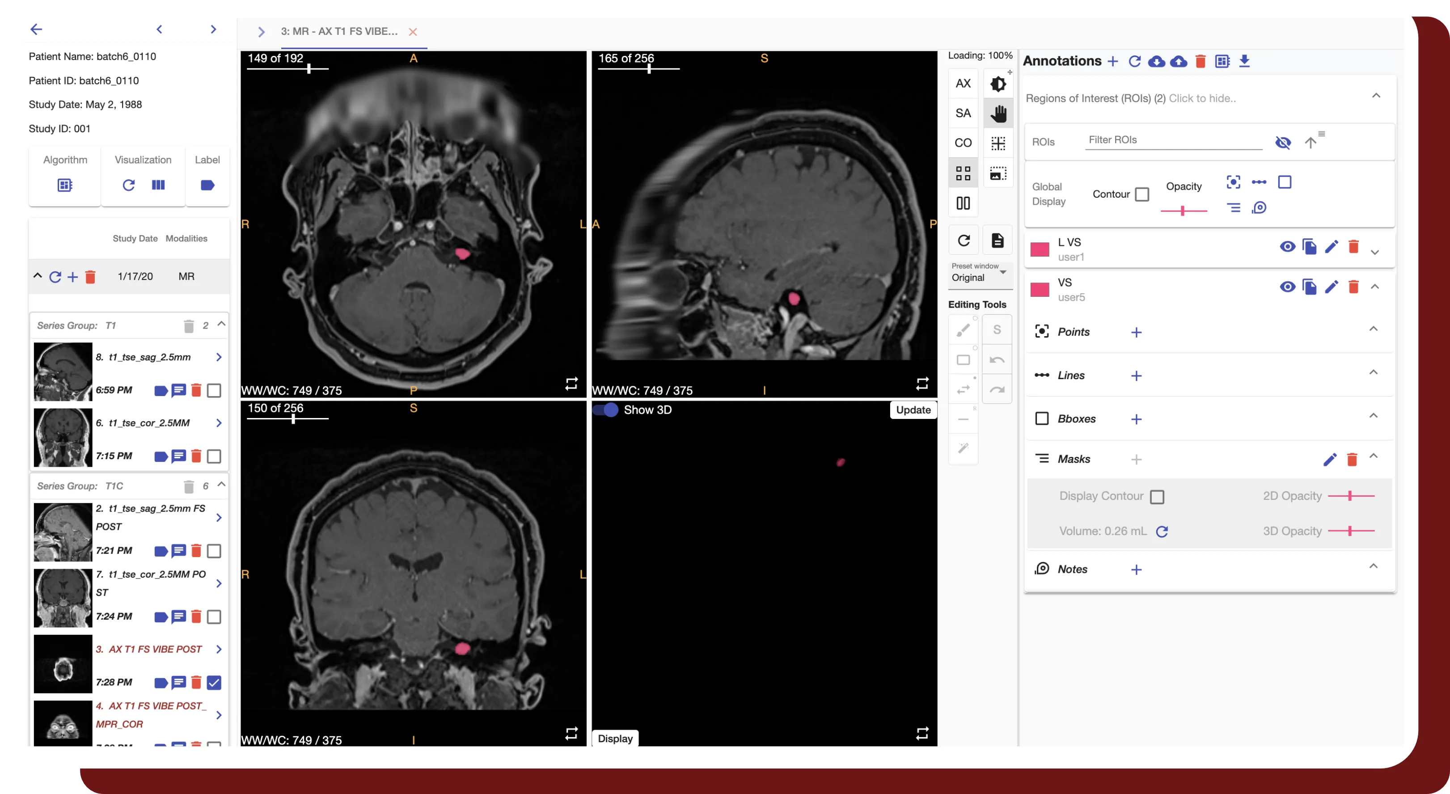Select the magic wand editing tool
The height and width of the screenshot is (794, 1450).
coord(963,448)
